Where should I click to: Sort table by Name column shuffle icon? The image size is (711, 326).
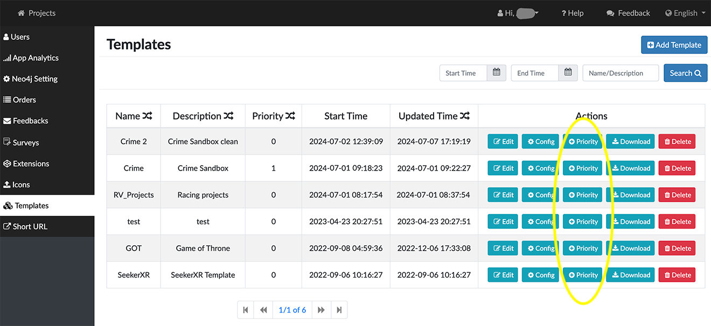click(x=148, y=116)
